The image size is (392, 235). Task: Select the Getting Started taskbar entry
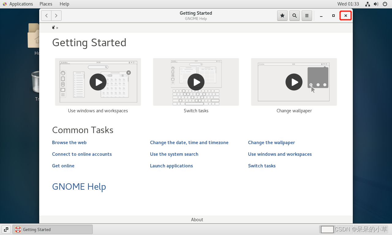(52, 229)
